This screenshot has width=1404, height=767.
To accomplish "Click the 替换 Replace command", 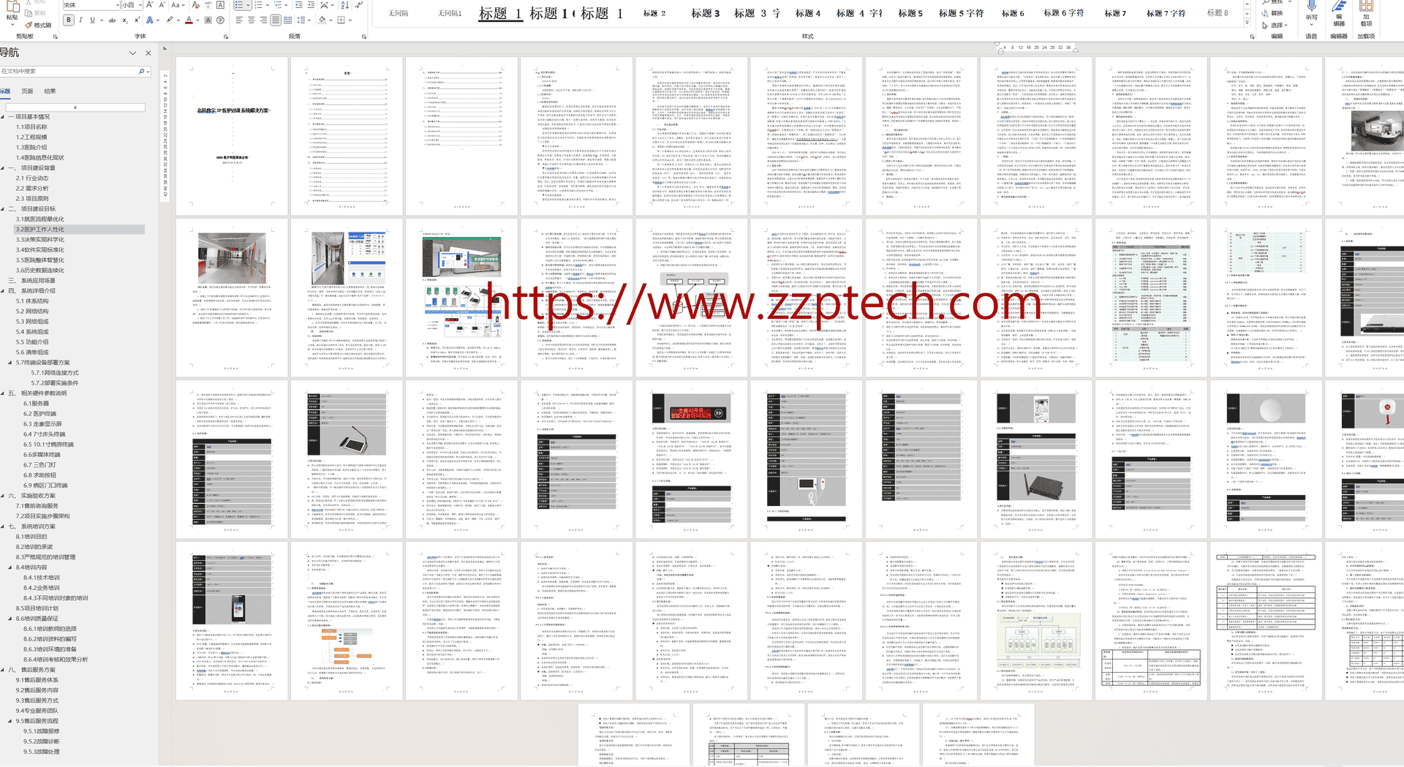I will pos(1277,13).
